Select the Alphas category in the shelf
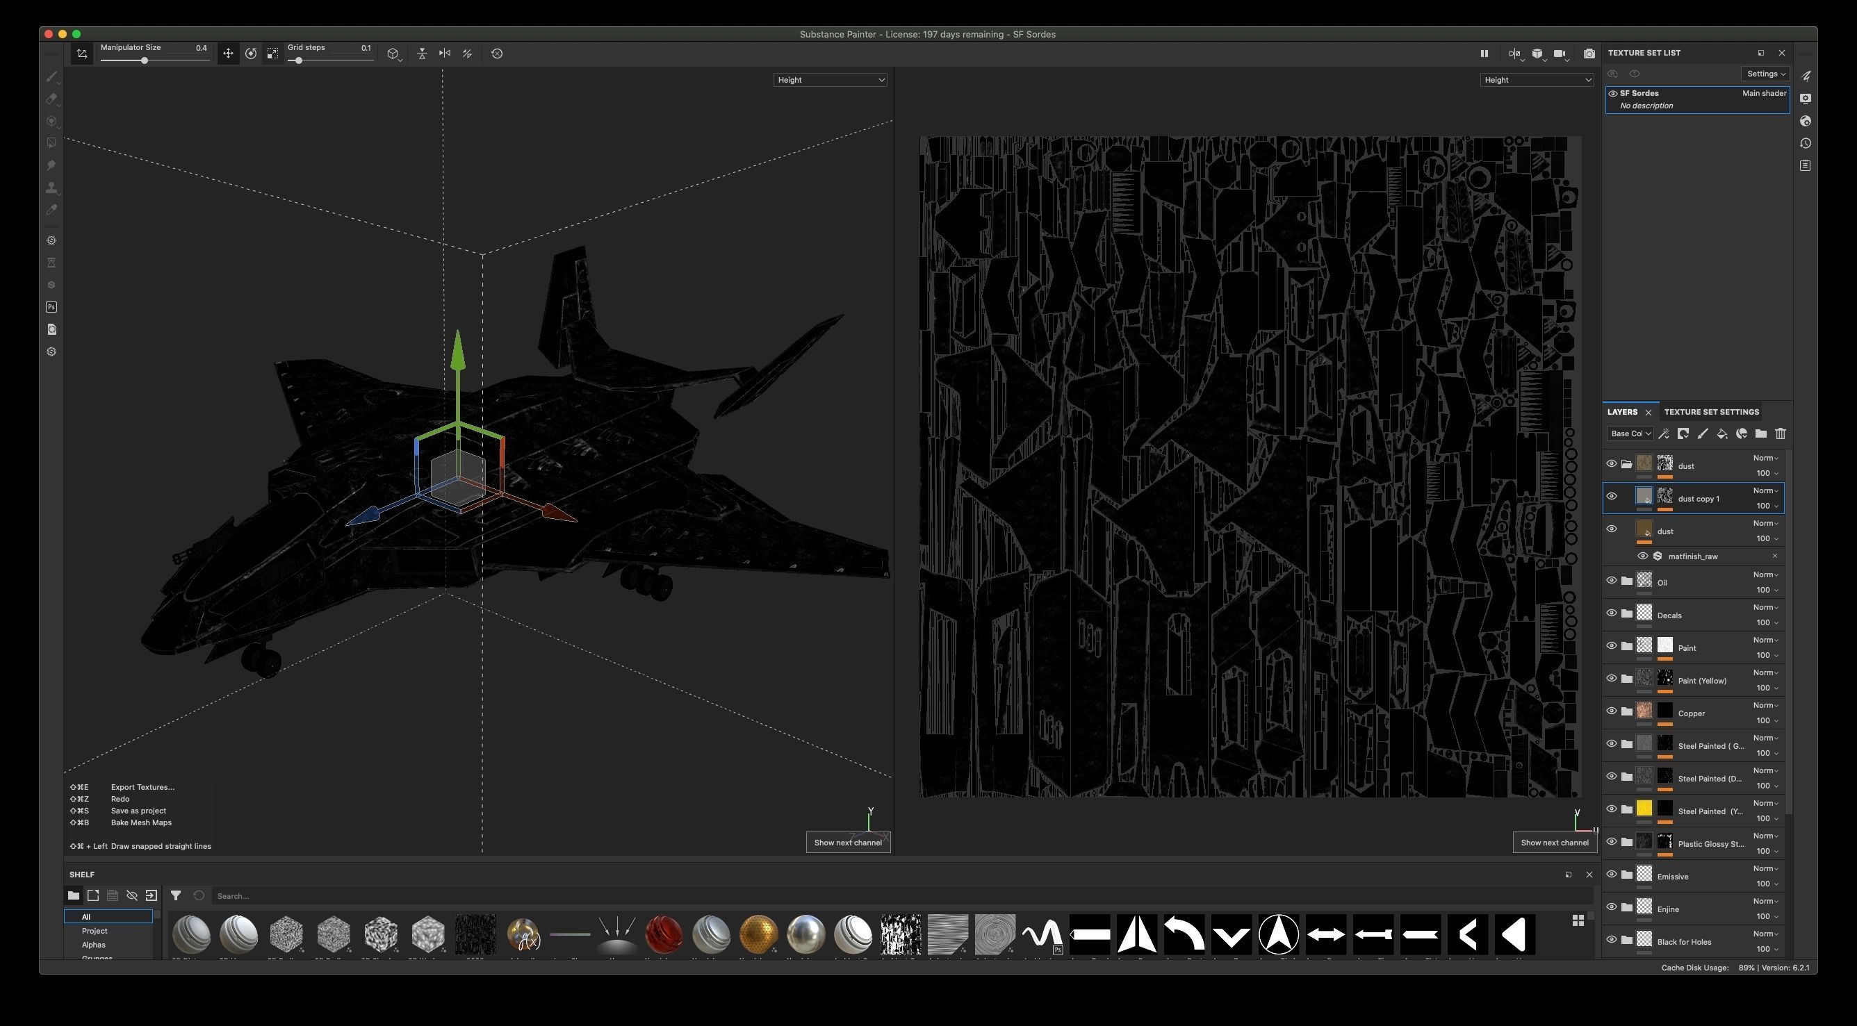Image resolution: width=1857 pixels, height=1026 pixels. click(x=93, y=945)
